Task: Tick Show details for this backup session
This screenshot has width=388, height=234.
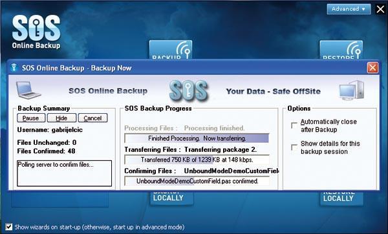Action: click(x=294, y=147)
